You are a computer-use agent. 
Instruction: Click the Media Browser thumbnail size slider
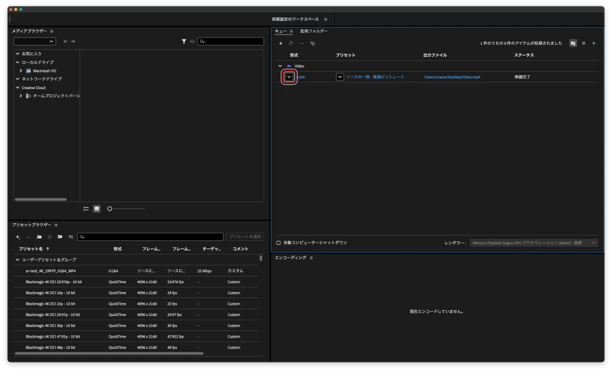pyautogui.click(x=110, y=209)
